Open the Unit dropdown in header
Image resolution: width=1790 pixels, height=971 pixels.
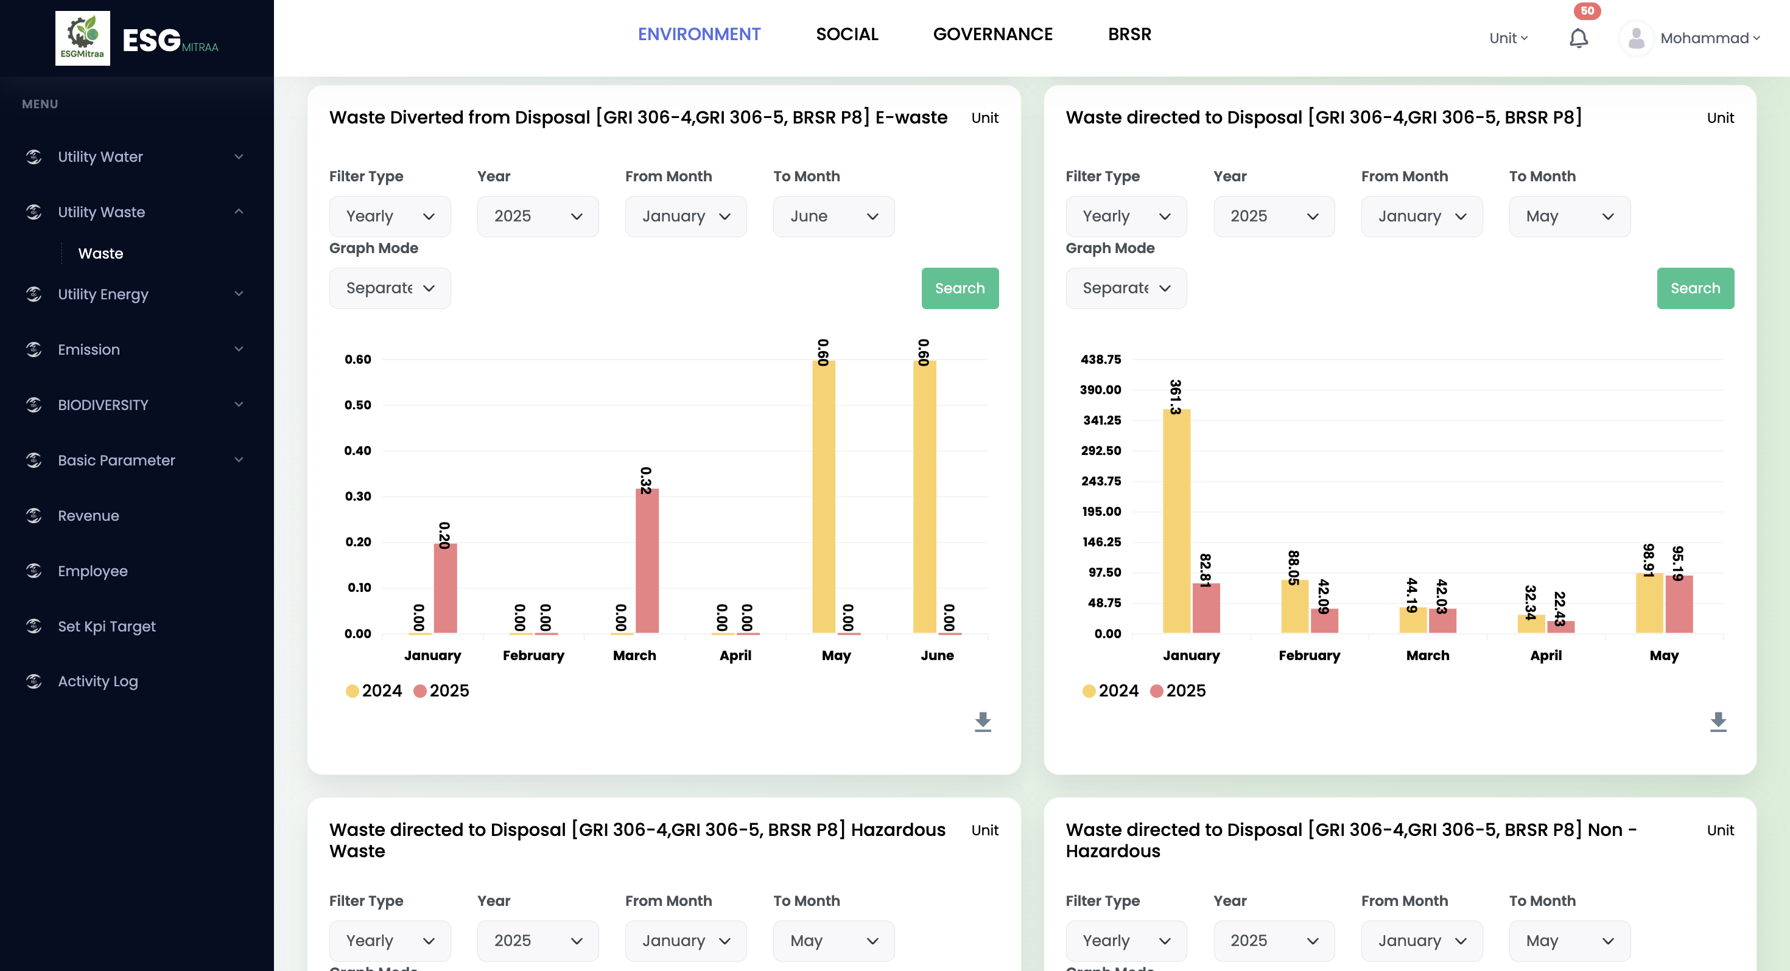pos(1508,38)
